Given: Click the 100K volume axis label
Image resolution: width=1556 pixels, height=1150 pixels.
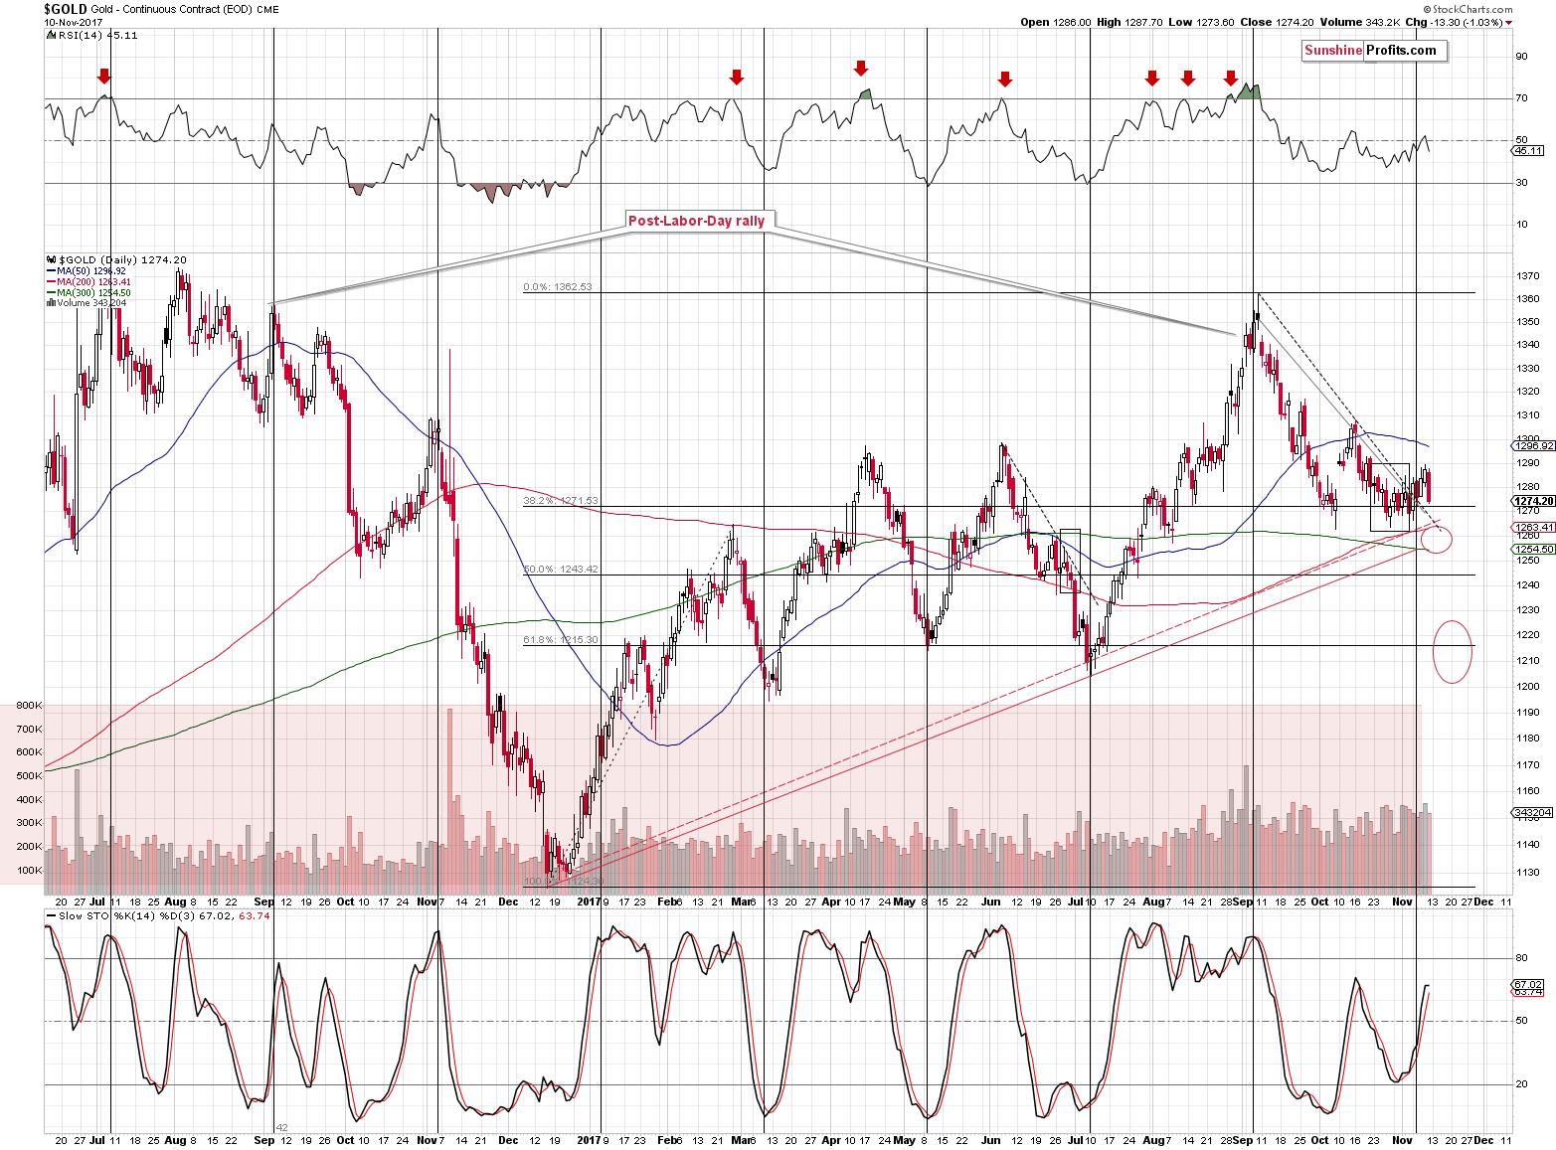Looking at the screenshot, I should (x=29, y=871).
